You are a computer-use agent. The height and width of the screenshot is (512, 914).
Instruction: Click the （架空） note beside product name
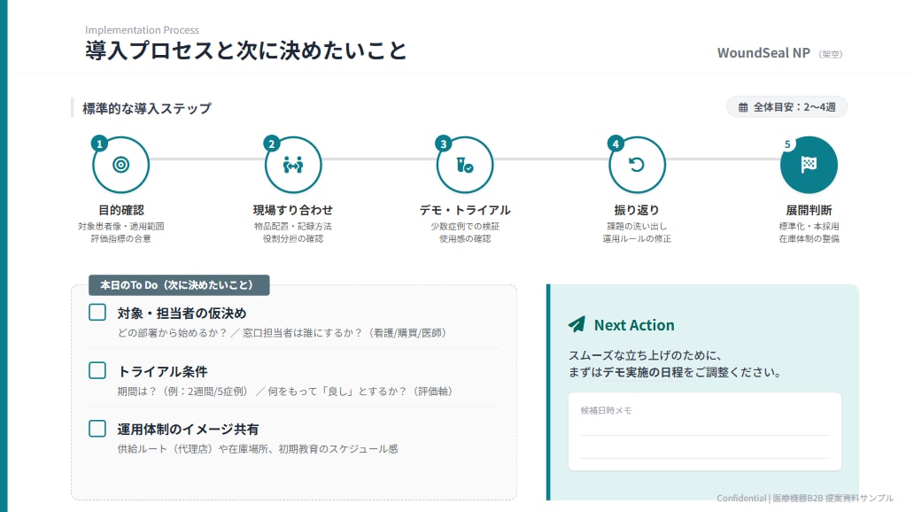pos(830,54)
